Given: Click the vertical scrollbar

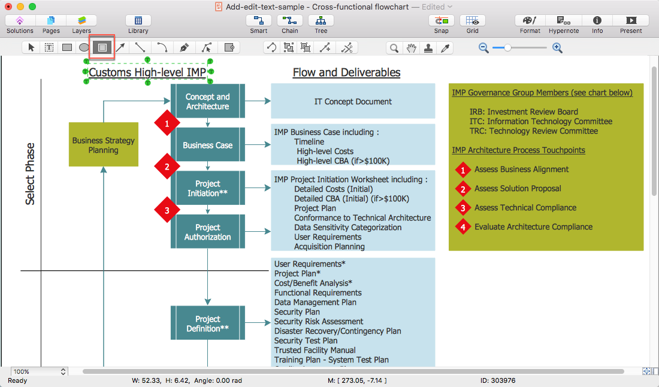Looking at the screenshot, I should click(654, 131).
